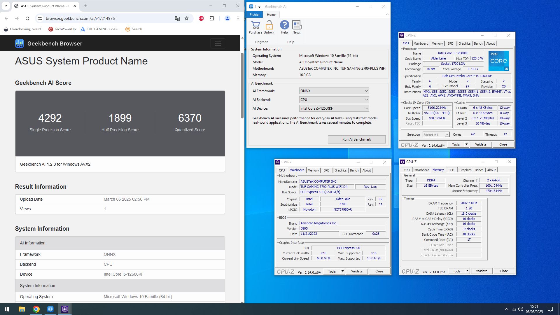The height and width of the screenshot is (315, 560).
Task: Open TUF GAMING Z790 bookmark
Action: [x=100, y=29]
